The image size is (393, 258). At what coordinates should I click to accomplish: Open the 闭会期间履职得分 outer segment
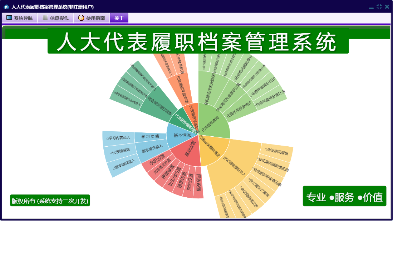click(244, 68)
